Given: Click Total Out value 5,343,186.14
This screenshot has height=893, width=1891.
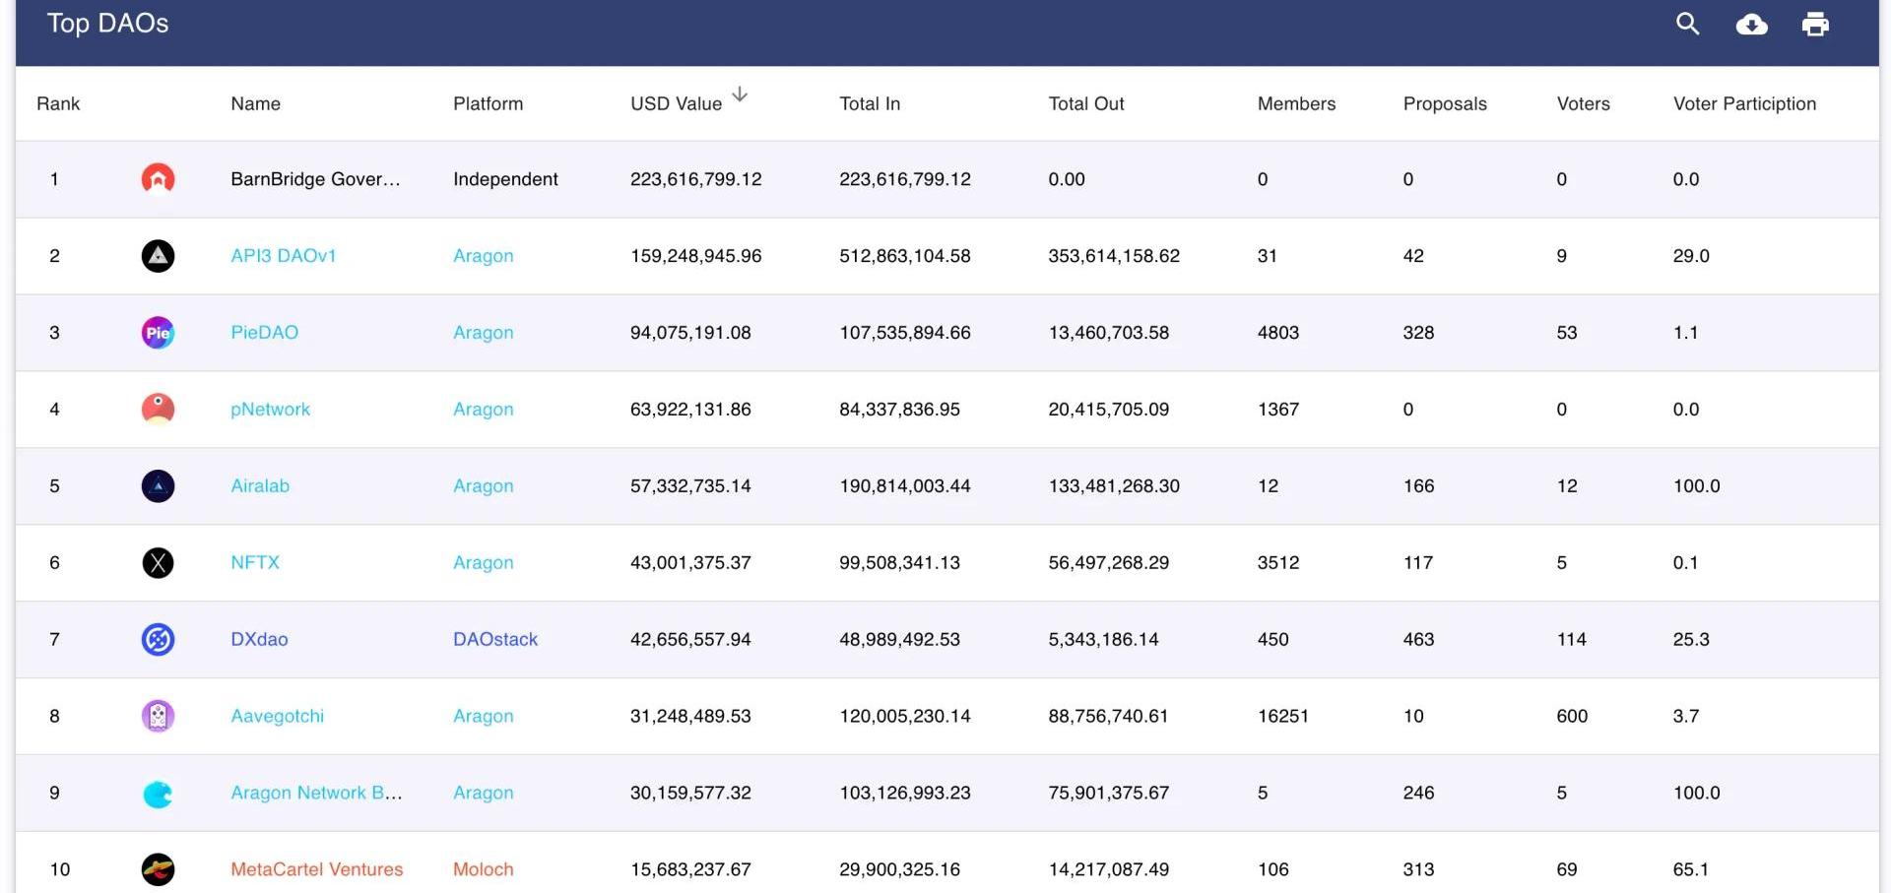Looking at the screenshot, I should (1103, 639).
